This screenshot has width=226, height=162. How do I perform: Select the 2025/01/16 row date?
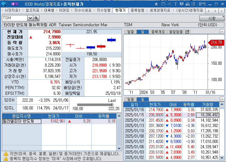(x=134, y=110)
